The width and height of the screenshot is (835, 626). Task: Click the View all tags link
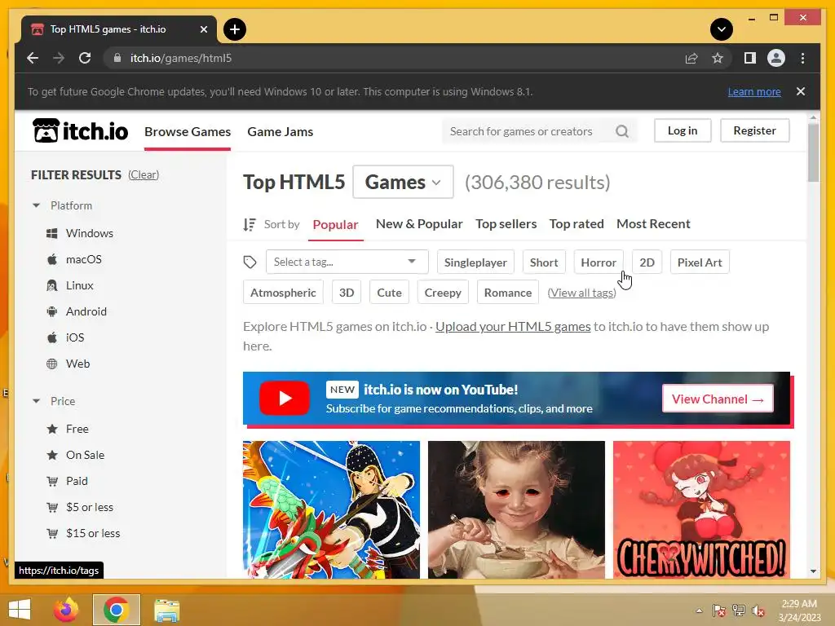point(582,293)
